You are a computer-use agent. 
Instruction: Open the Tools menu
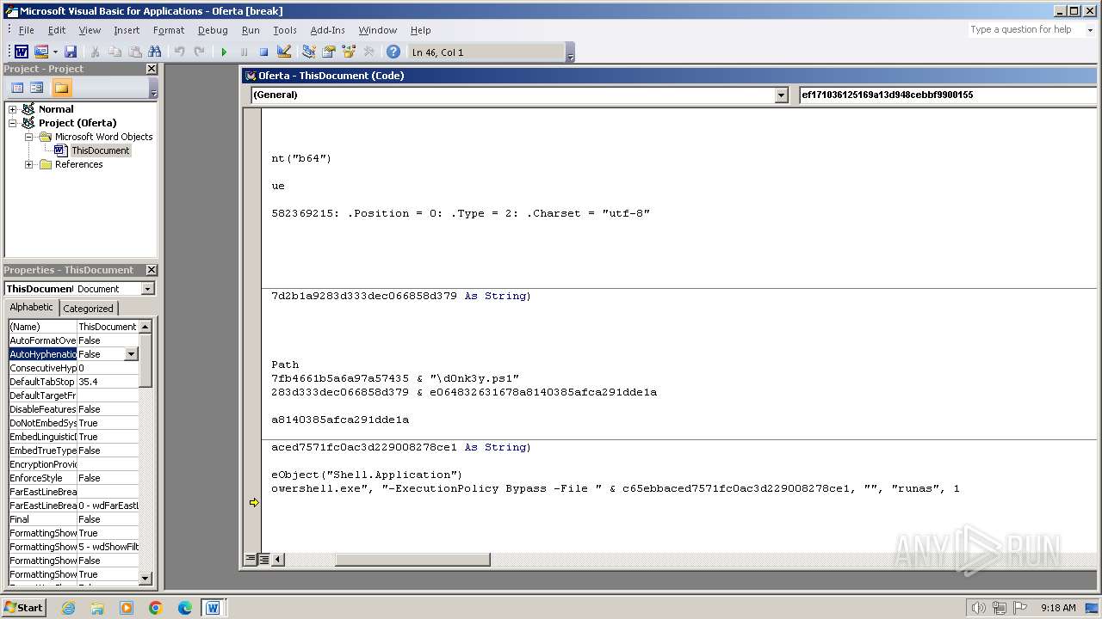(x=285, y=30)
